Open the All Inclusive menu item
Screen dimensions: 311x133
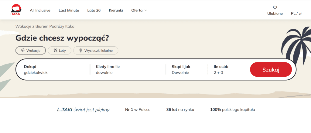(x=40, y=10)
